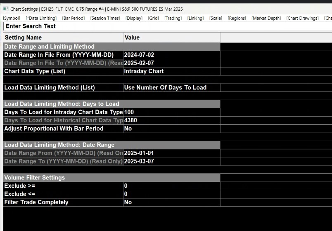Click the 2025-02-07 read-only value
The image size is (332, 231).
(172, 63)
